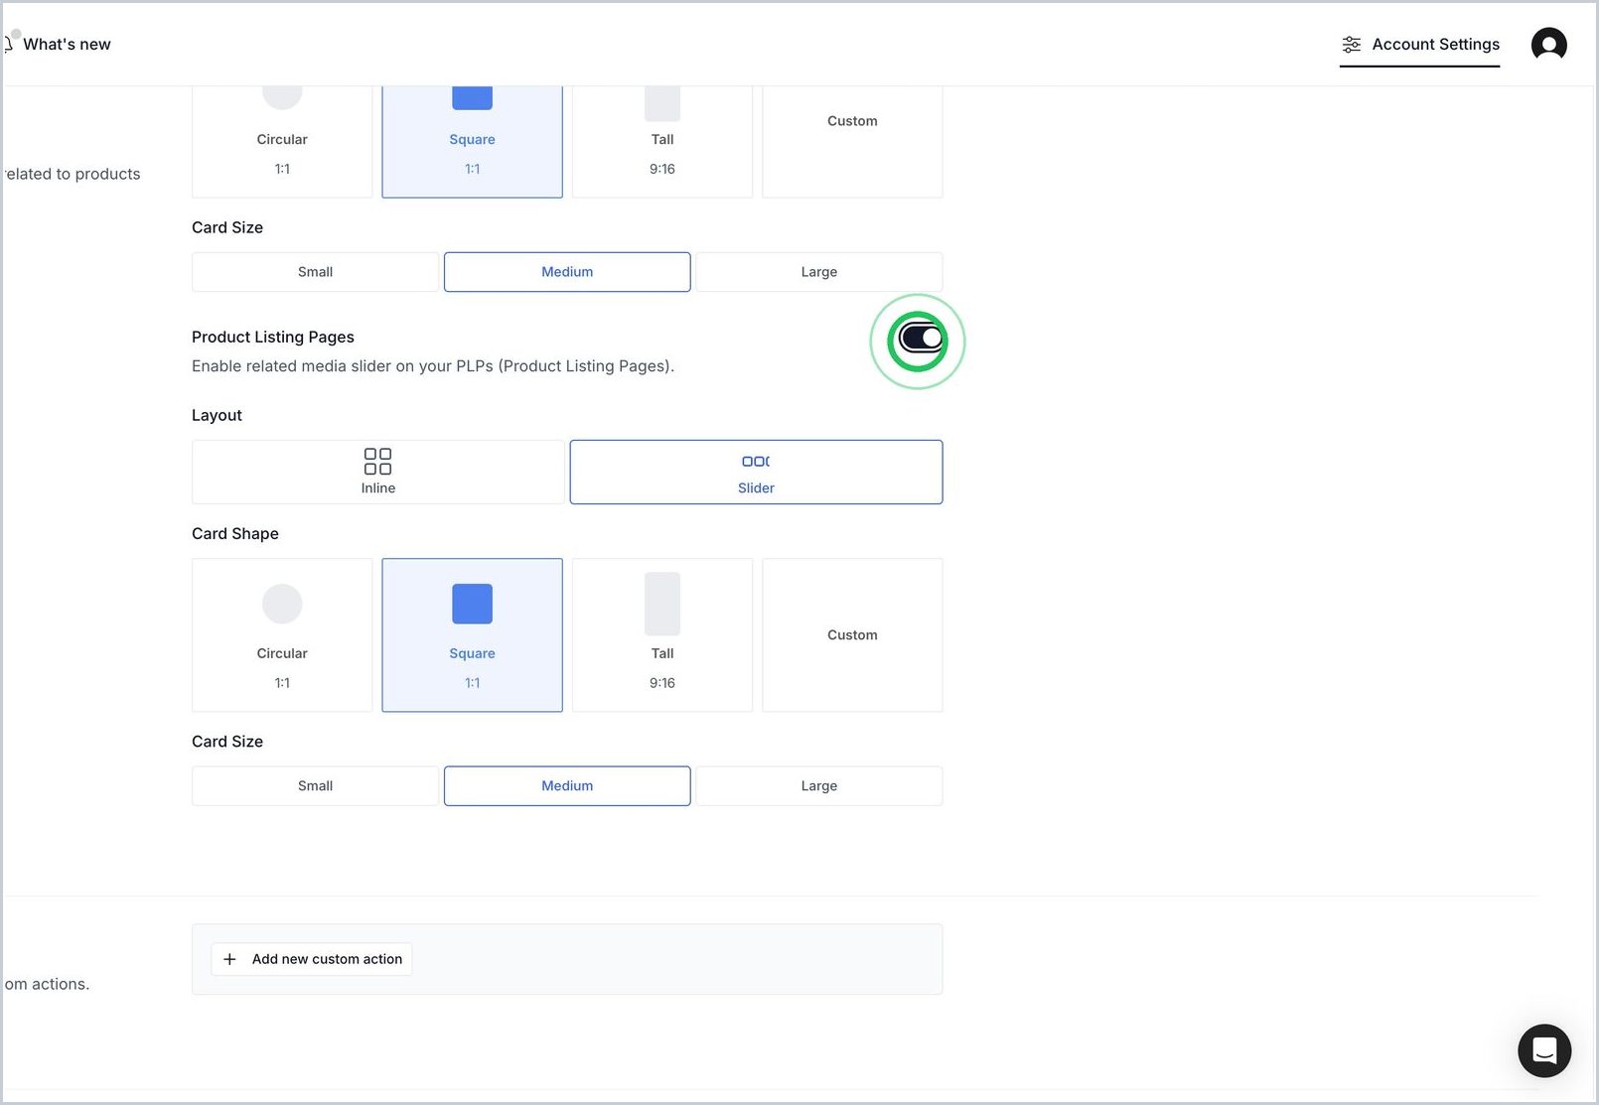
Task: Select Small card size above Product Listing Pages
Action: [x=315, y=272]
